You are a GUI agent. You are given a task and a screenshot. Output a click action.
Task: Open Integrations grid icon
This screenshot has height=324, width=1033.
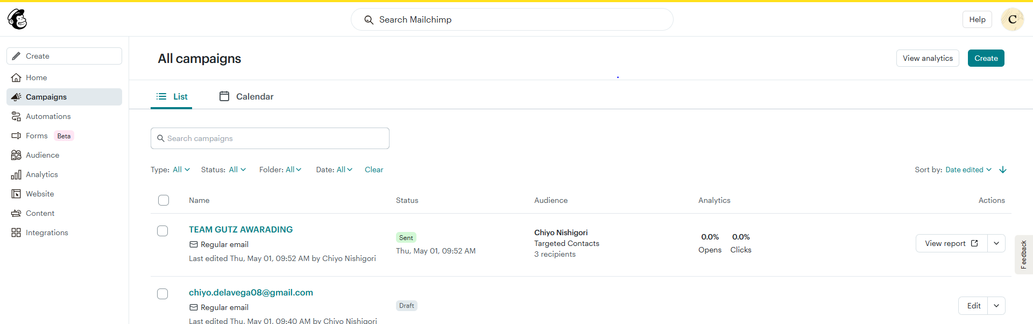[x=16, y=233]
